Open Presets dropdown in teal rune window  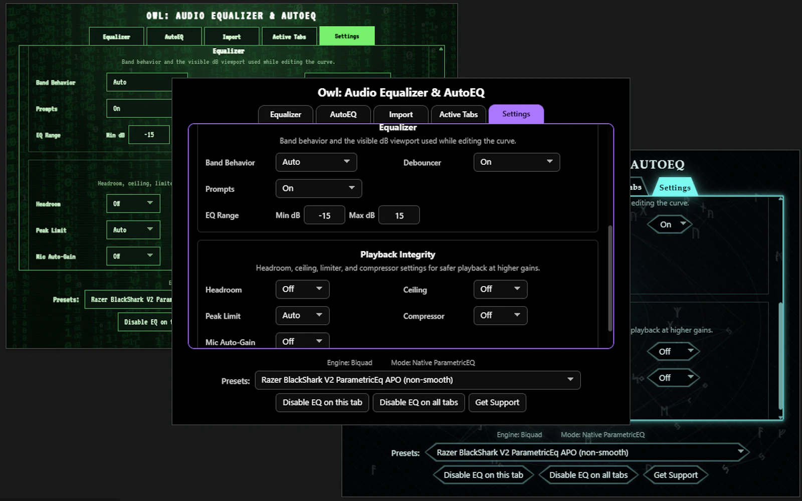click(x=587, y=452)
